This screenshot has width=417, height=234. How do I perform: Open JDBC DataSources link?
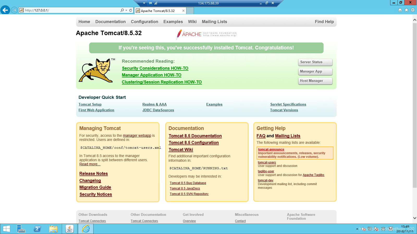pos(158,110)
